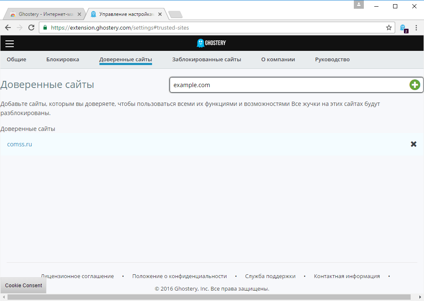Image resolution: width=424 pixels, height=301 pixels.
Task: Open a new browser tab
Action: (x=175, y=15)
